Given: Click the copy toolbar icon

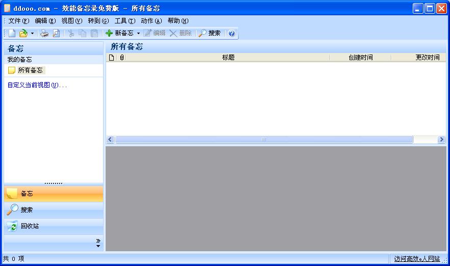Looking at the screenshot, I should point(83,33).
